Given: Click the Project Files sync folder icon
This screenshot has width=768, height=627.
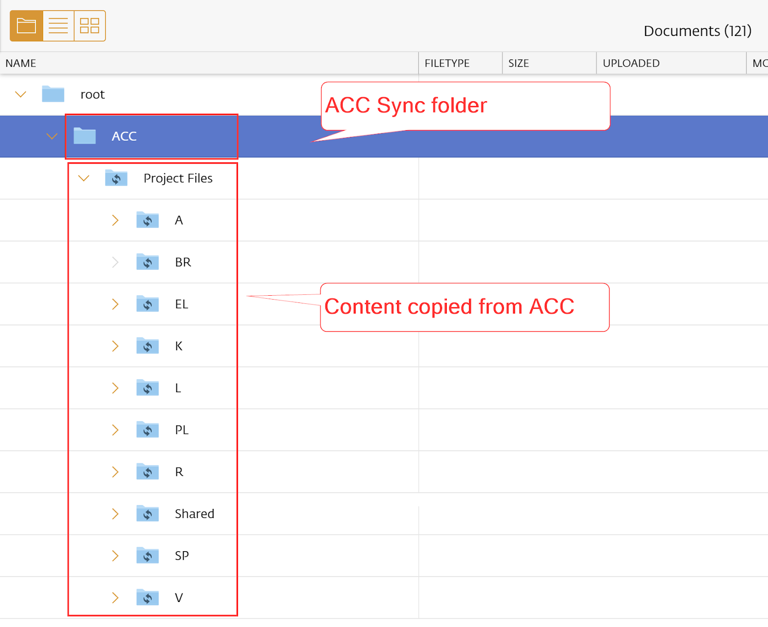Looking at the screenshot, I should click(116, 178).
